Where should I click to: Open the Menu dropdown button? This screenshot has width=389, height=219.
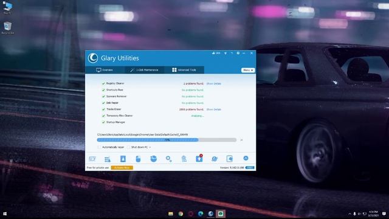[x=248, y=71]
